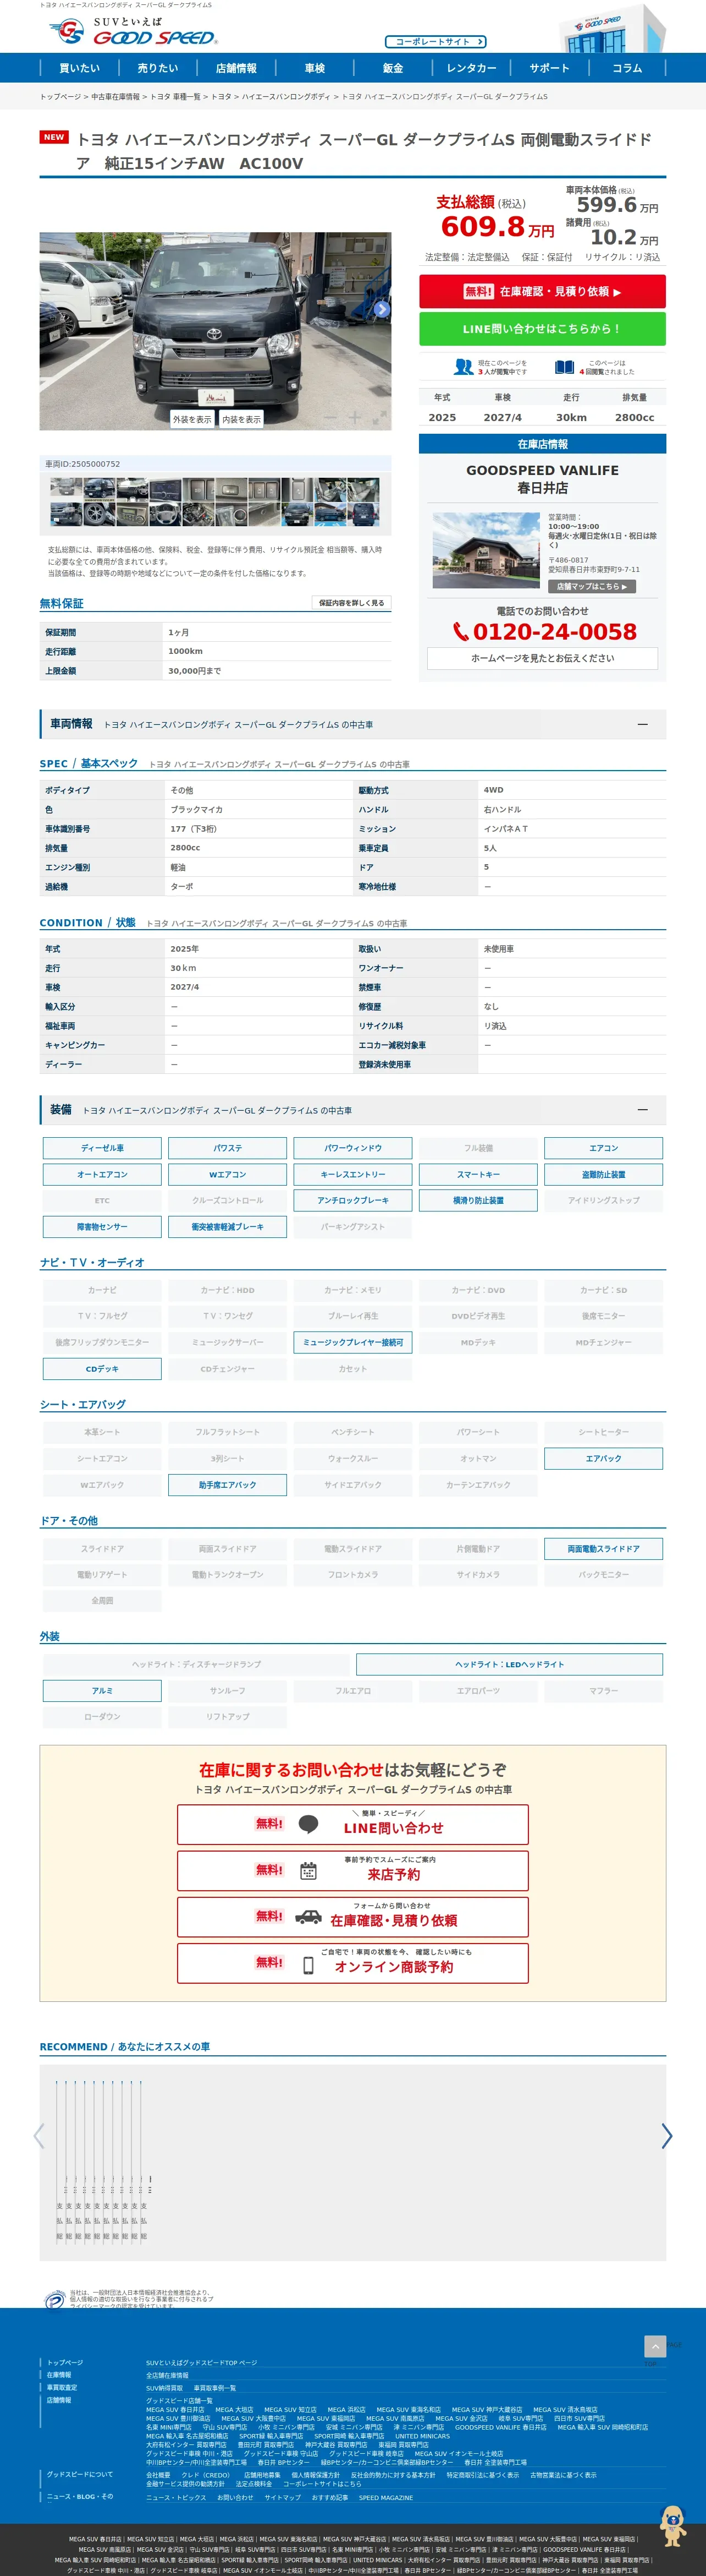Open footer サイトマップ link
Viewport: 706px width, 2576px height.
[283, 2498]
